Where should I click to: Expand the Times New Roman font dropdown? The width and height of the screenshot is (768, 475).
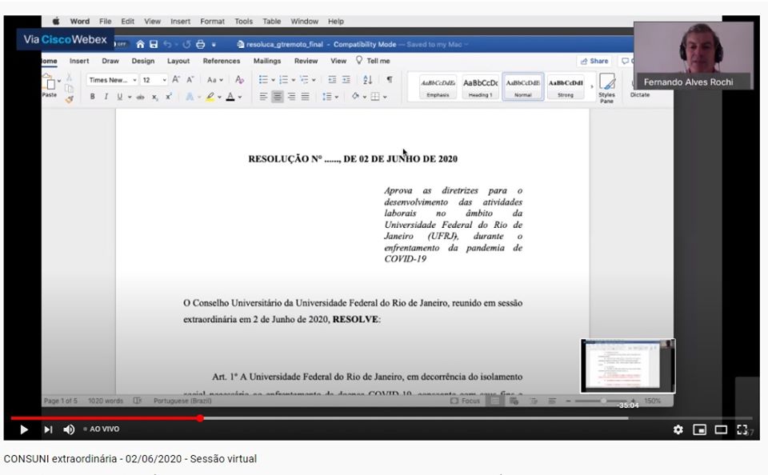pyautogui.click(x=135, y=80)
